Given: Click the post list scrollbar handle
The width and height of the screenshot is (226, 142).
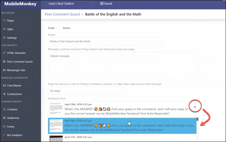Looking at the screenshot, I should 197,119.
